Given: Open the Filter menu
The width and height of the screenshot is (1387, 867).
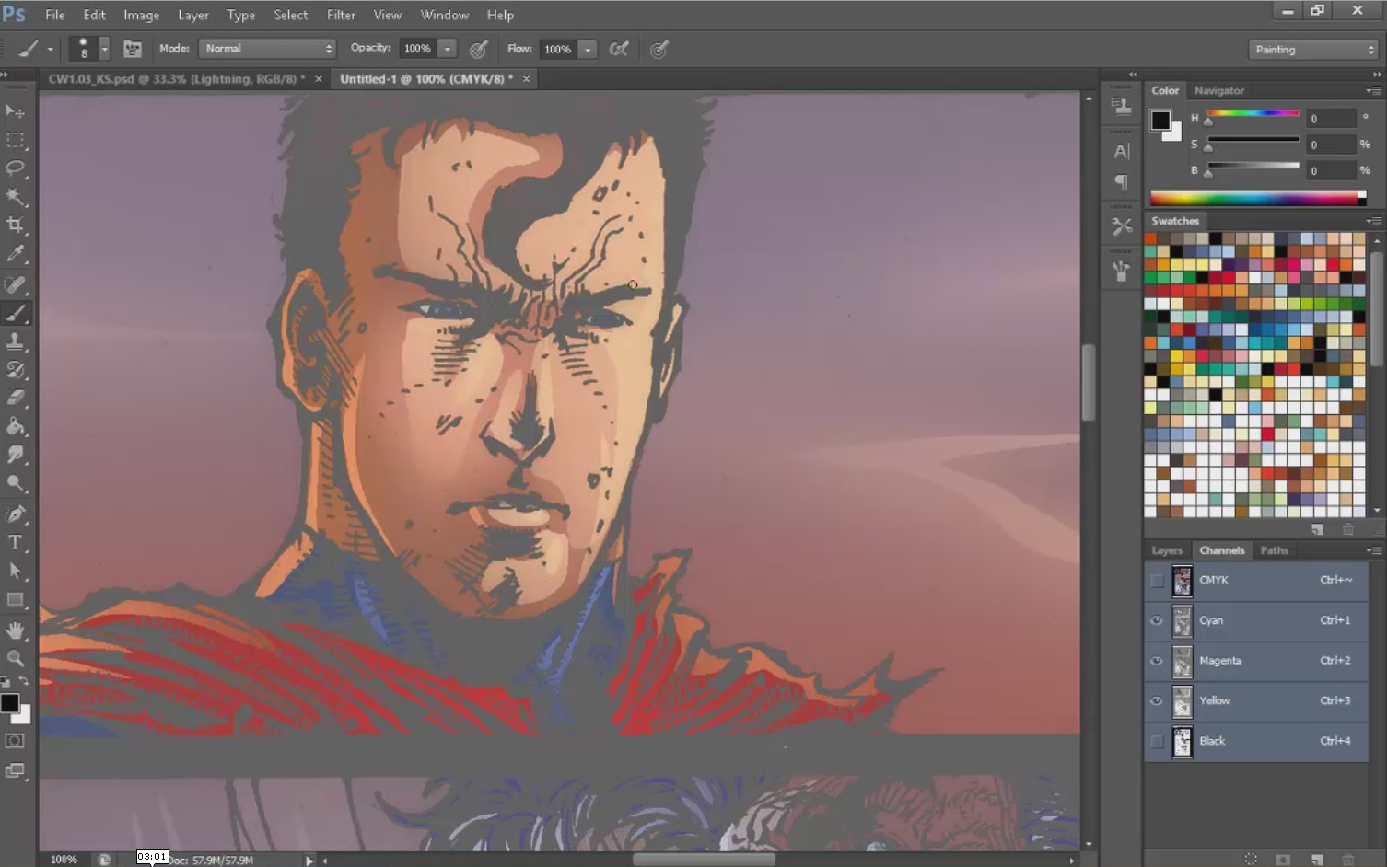Looking at the screenshot, I should tap(341, 15).
